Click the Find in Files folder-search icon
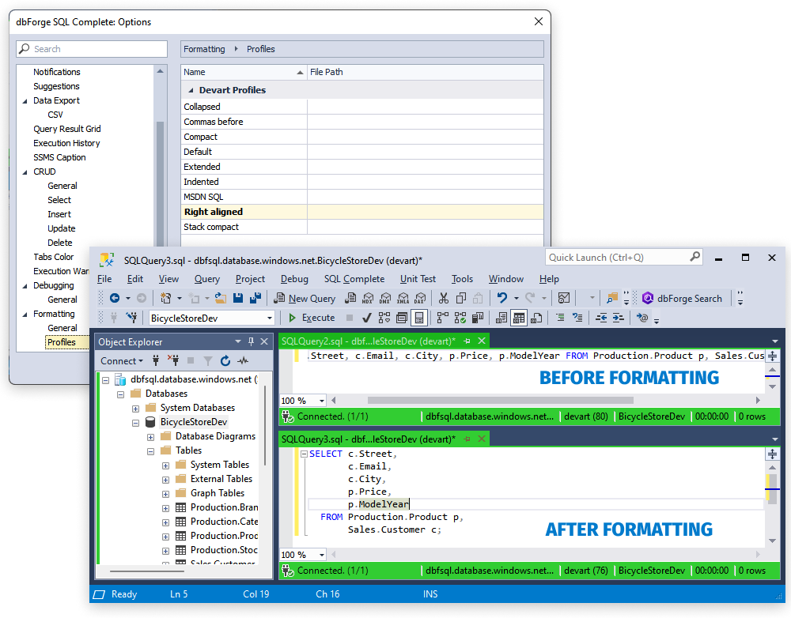The width and height of the screenshot is (791, 618). (612, 299)
